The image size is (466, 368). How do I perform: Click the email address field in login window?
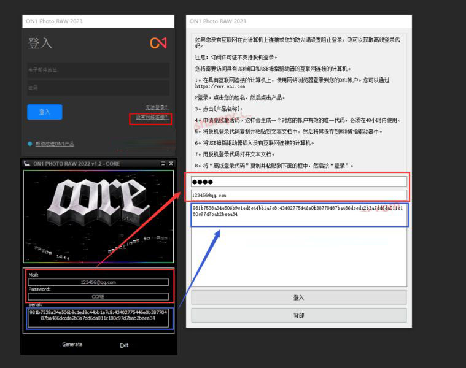98,70
